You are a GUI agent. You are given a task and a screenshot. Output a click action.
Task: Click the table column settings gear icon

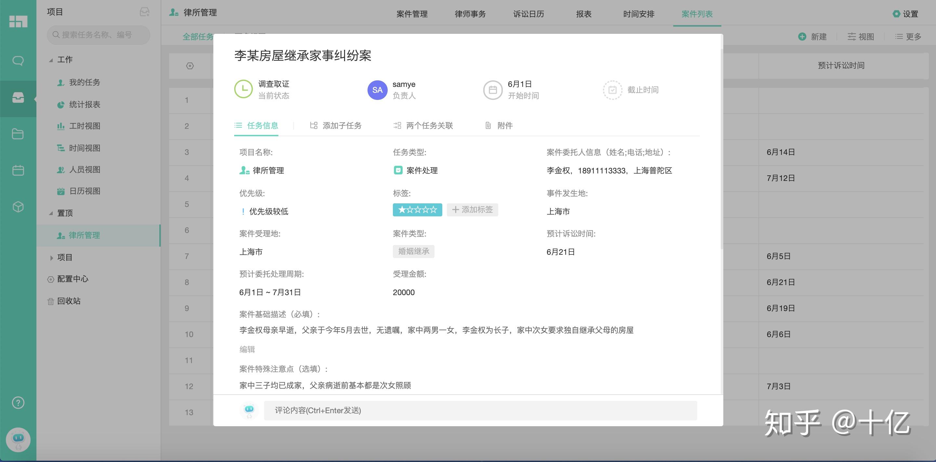tap(190, 66)
